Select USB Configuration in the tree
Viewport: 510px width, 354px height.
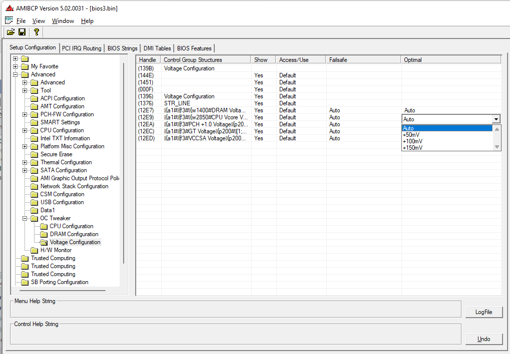pos(62,202)
